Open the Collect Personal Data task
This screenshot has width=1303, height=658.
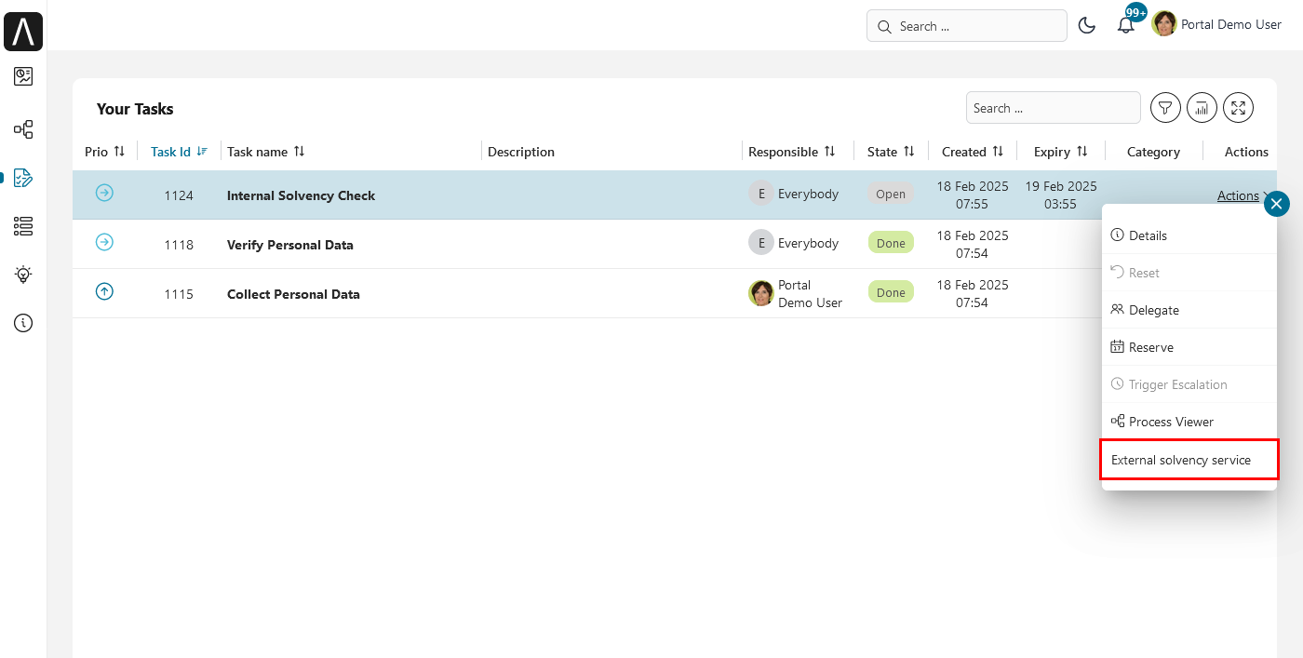(293, 294)
